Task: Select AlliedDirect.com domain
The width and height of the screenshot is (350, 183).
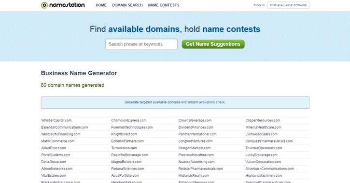Action: pos(54,148)
